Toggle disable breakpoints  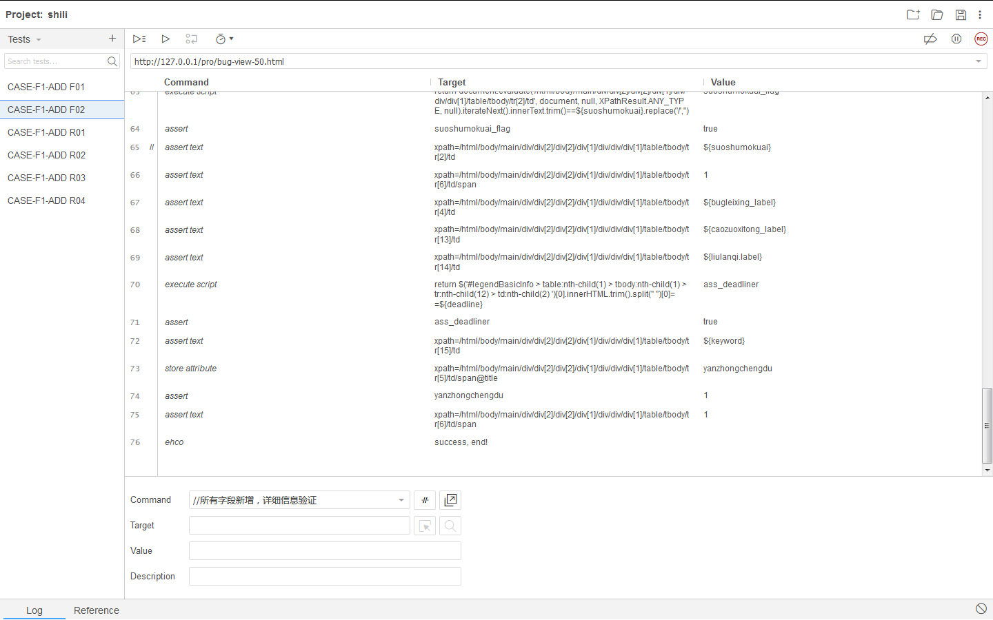[x=930, y=39]
